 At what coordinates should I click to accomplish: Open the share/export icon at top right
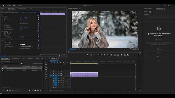pos(164,5)
